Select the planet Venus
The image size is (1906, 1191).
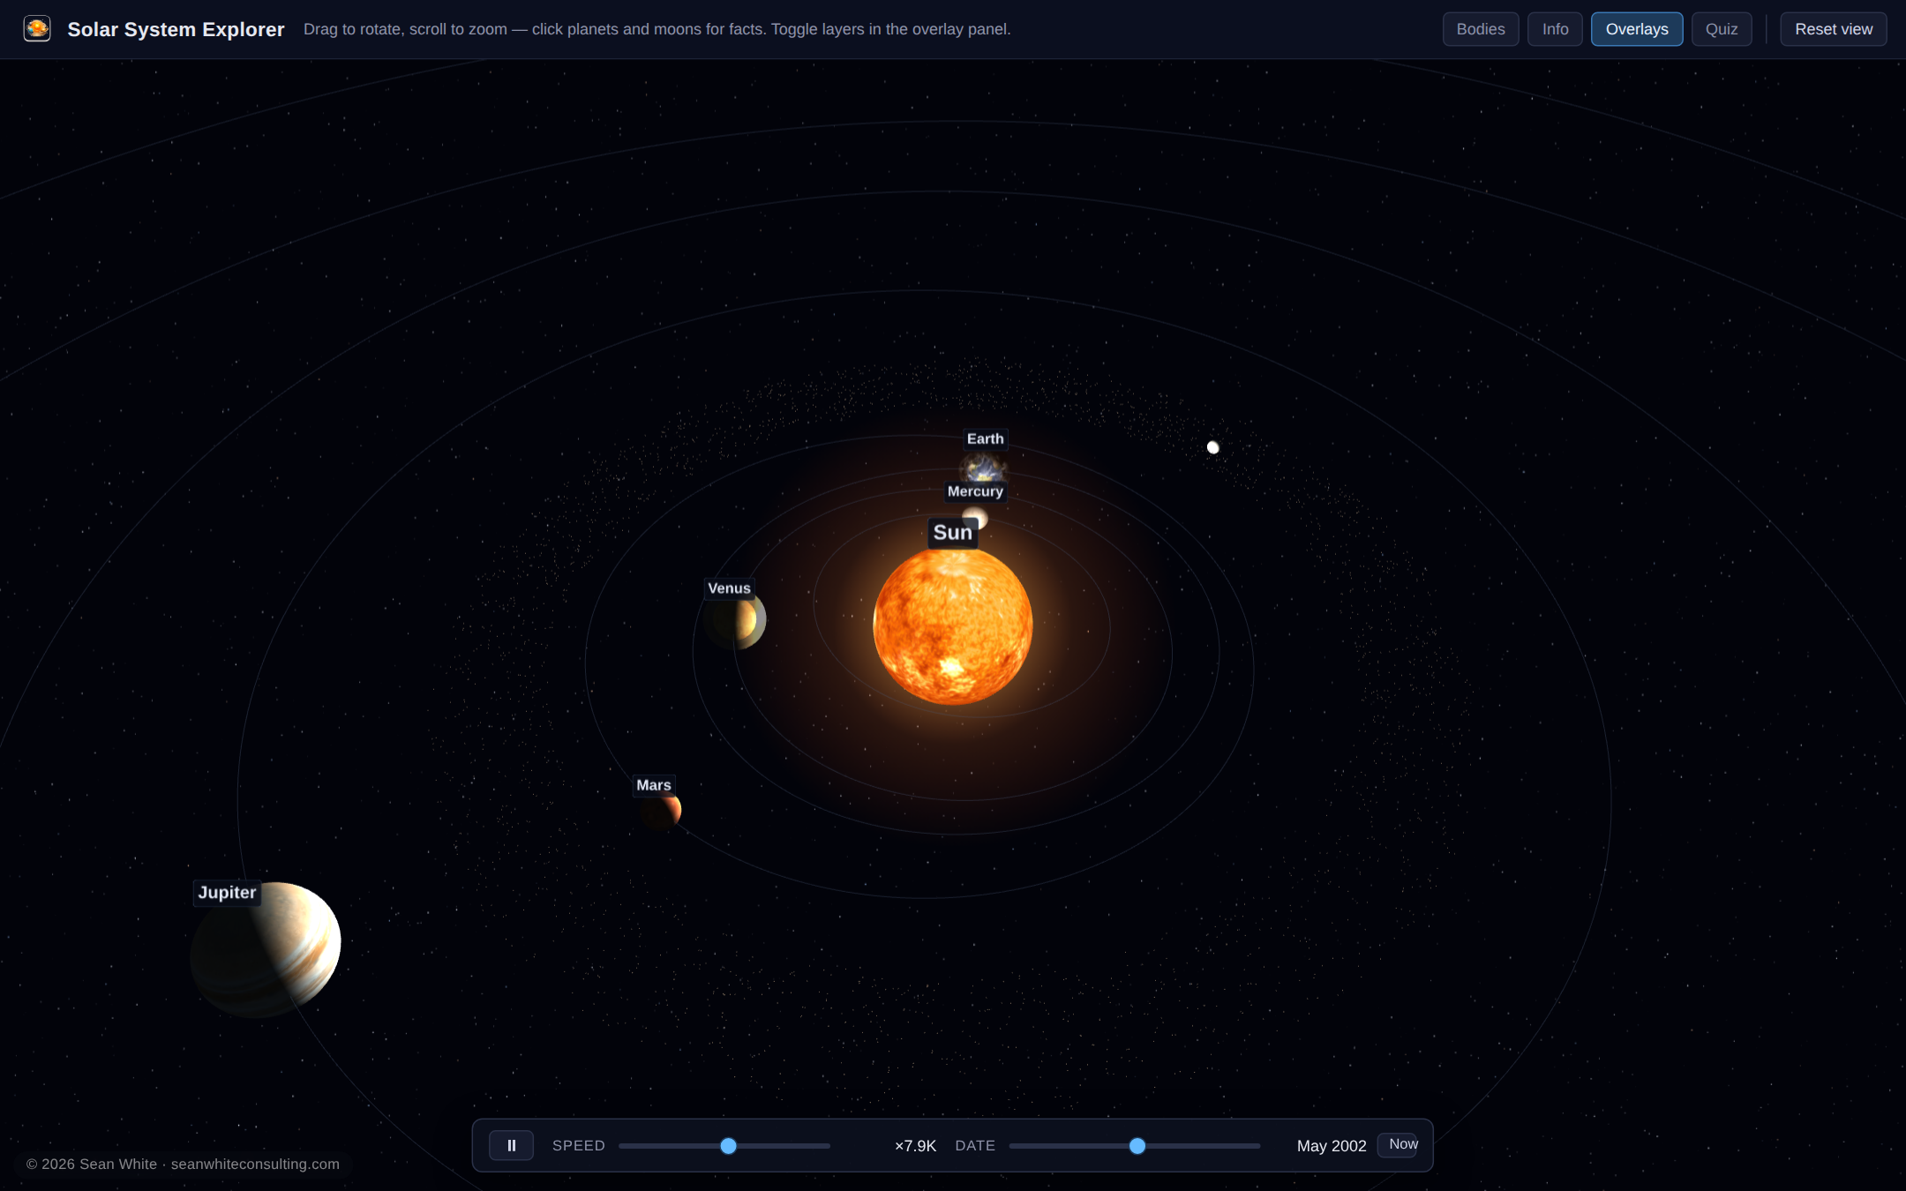736,621
